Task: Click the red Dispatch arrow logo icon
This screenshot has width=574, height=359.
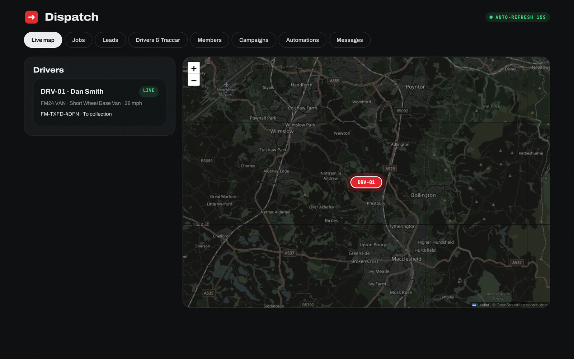Action: 32,17
